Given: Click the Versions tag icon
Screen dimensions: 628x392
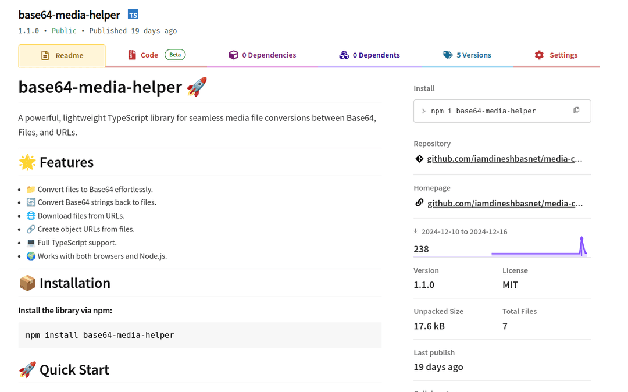Looking at the screenshot, I should [448, 55].
